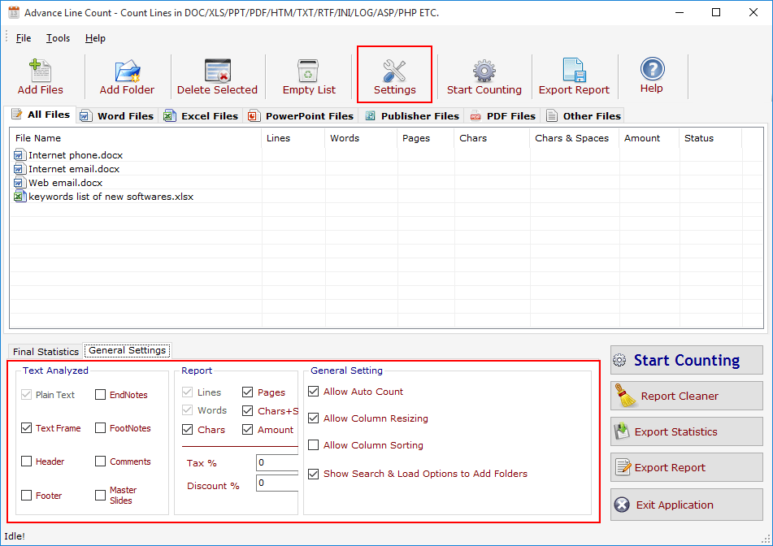The width and height of the screenshot is (773, 546).
Task: Click the Export Report side button
Action: coord(686,467)
